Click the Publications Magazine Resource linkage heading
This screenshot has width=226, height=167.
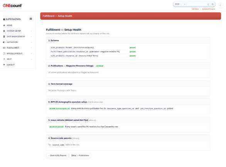pos(71,66)
